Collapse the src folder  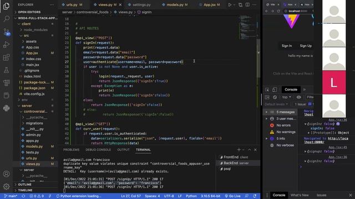point(26,35)
